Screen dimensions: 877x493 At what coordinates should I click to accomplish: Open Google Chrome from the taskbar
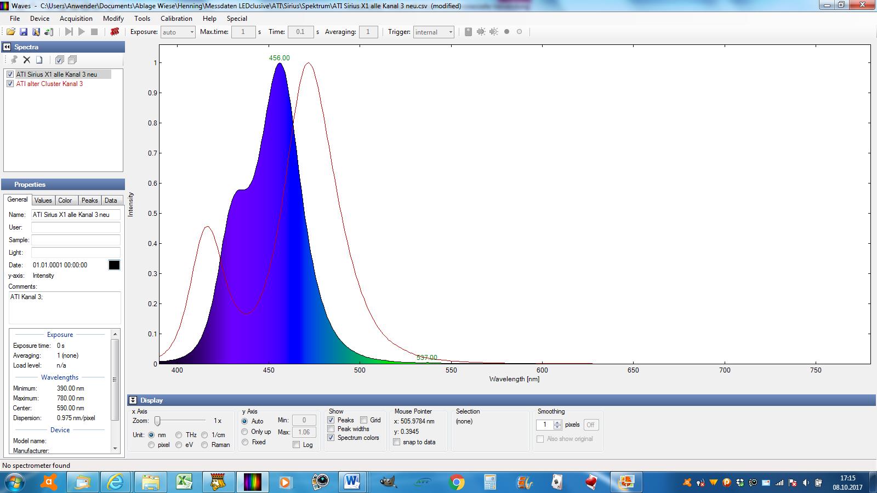(456, 482)
